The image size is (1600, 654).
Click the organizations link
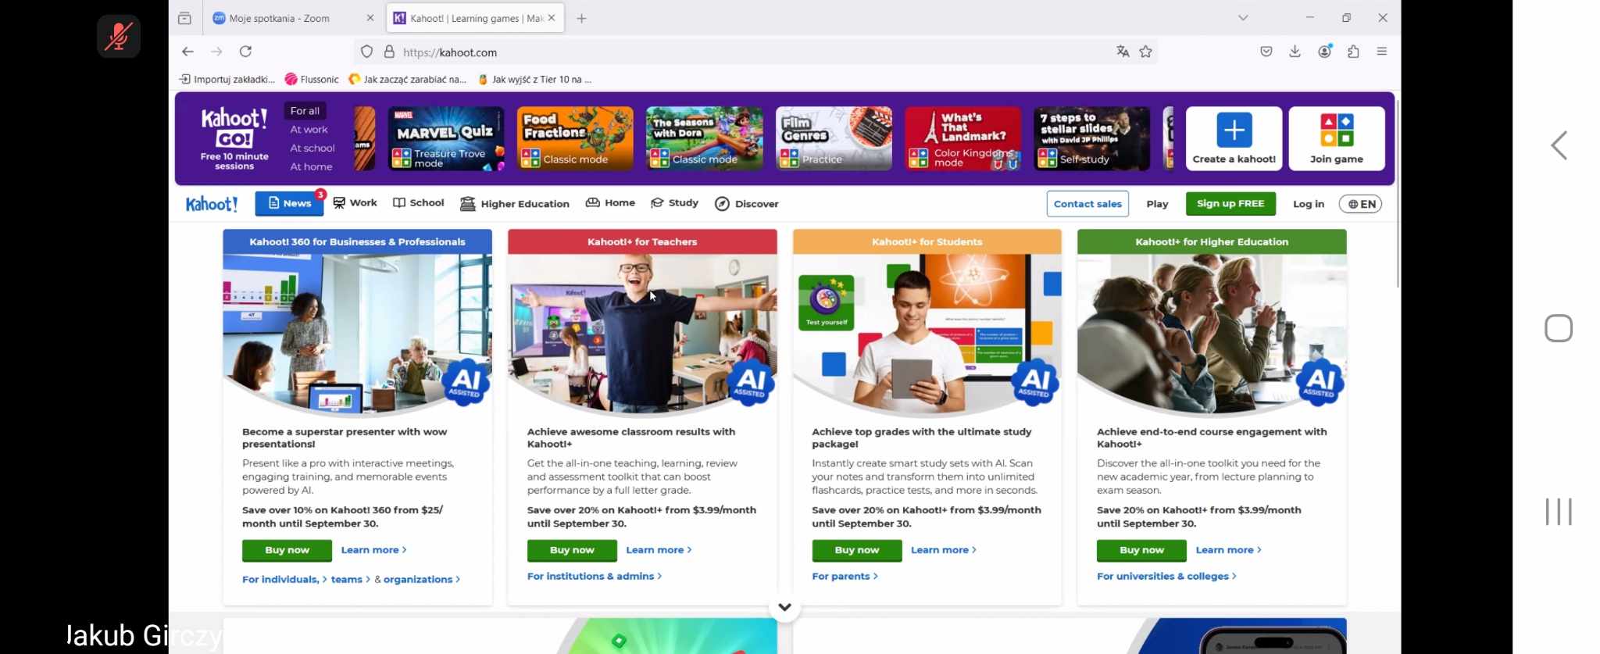pos(421,580)
